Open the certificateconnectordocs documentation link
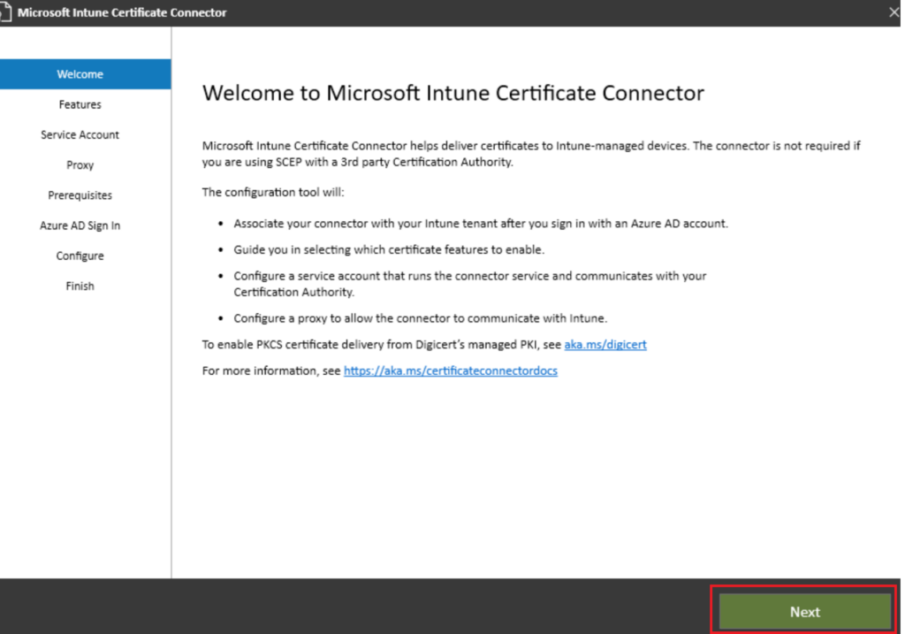This screenshot has height=634, width=905. coord(451,370)
